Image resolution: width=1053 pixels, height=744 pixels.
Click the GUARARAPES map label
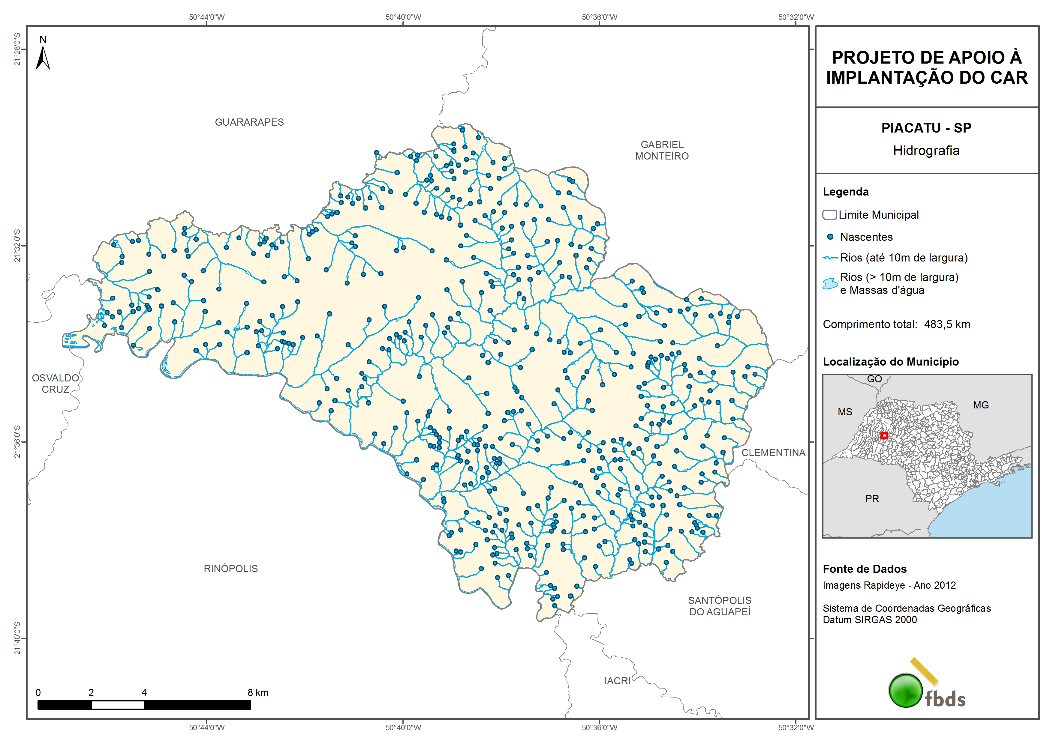coord(249,122)
